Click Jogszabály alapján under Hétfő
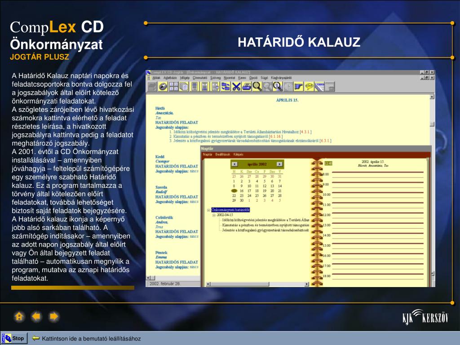The height and width of the screenshot is (345, 460). [172, 127]
